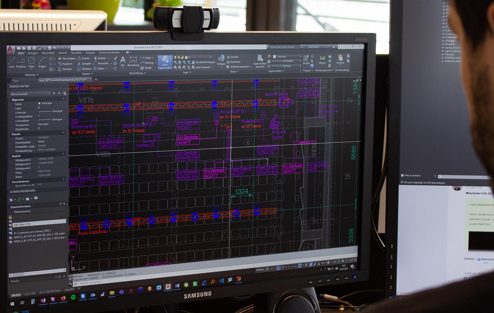The width and height of the screenshot is (494, 313).
Task: Click the clipboard Einfügen paste icon
Action: click(x=340, y=60)
